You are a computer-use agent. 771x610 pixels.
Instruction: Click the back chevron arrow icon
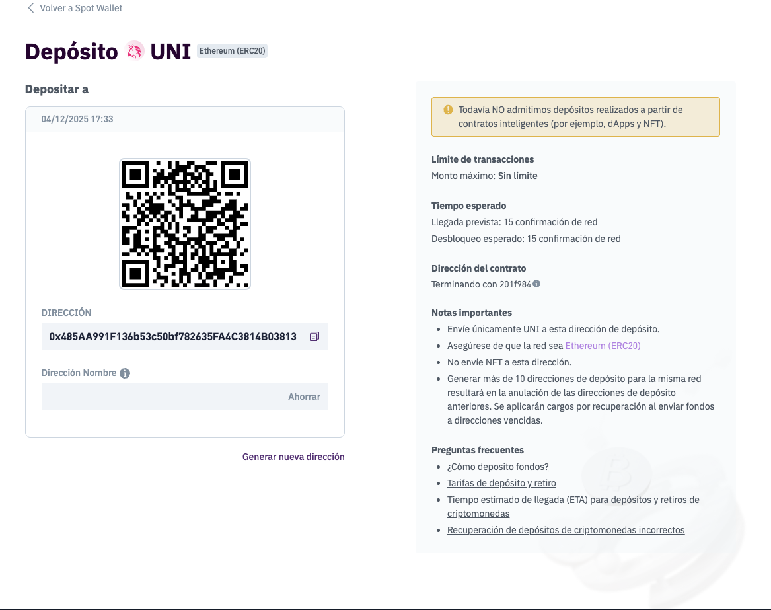tap(30, 9)
